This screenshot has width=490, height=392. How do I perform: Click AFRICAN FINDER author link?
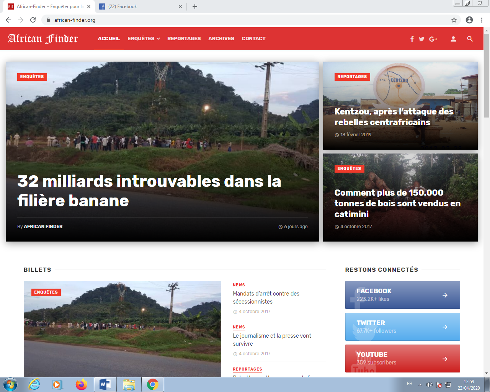tap(43, 227)
